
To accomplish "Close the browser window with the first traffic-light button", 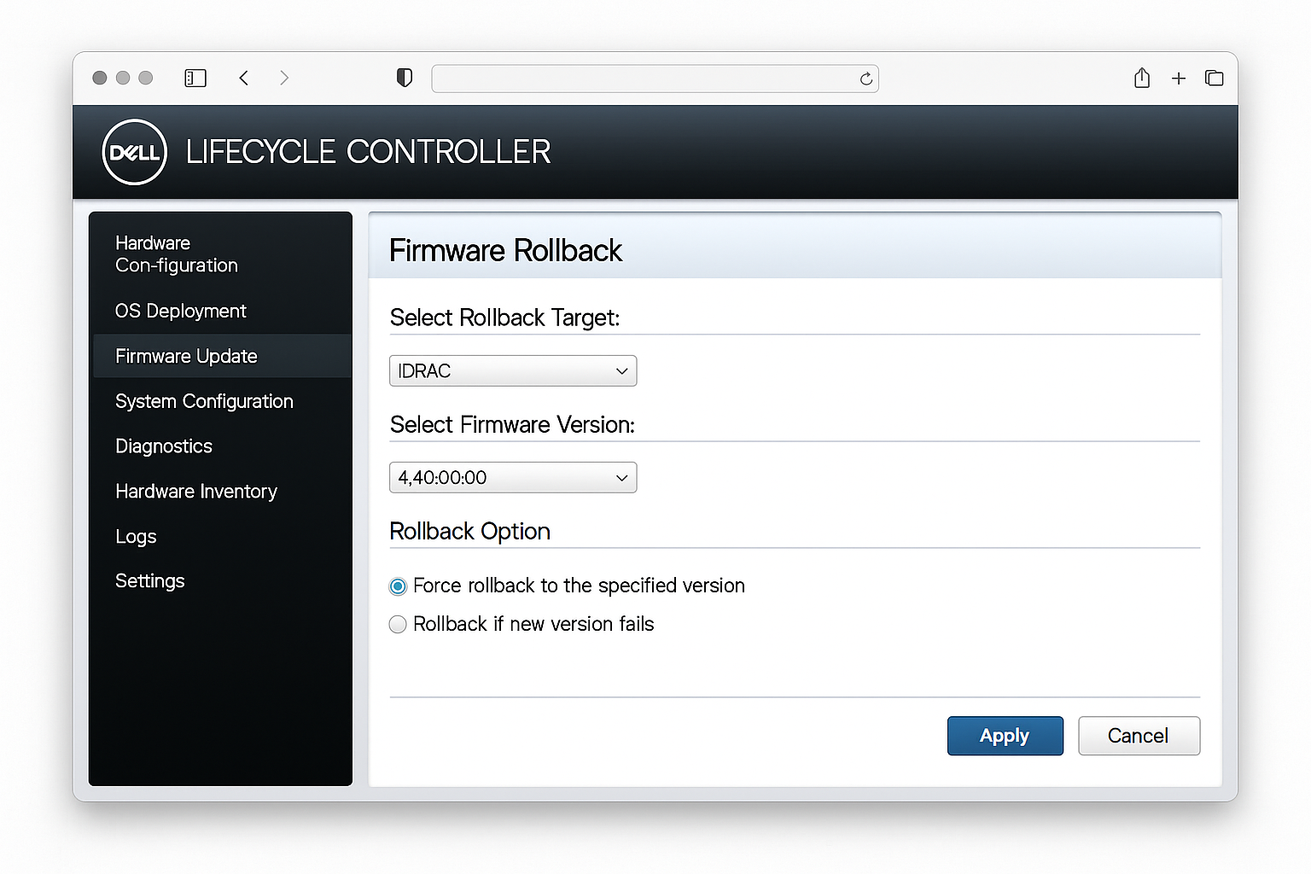I will pyautogui.click(x=100, y=78).
